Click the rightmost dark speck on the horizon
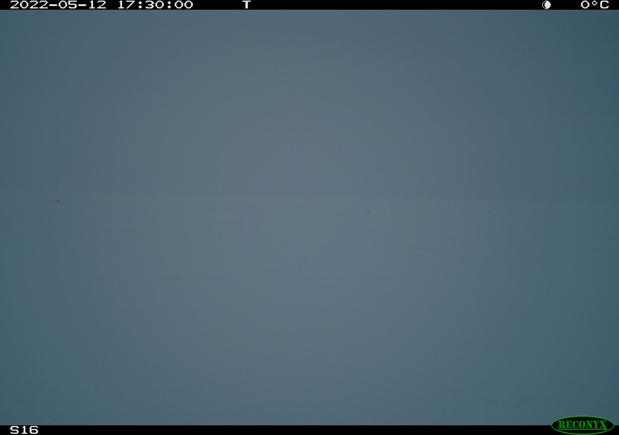Viewport: 619px width, 435px height. [490, 212]
